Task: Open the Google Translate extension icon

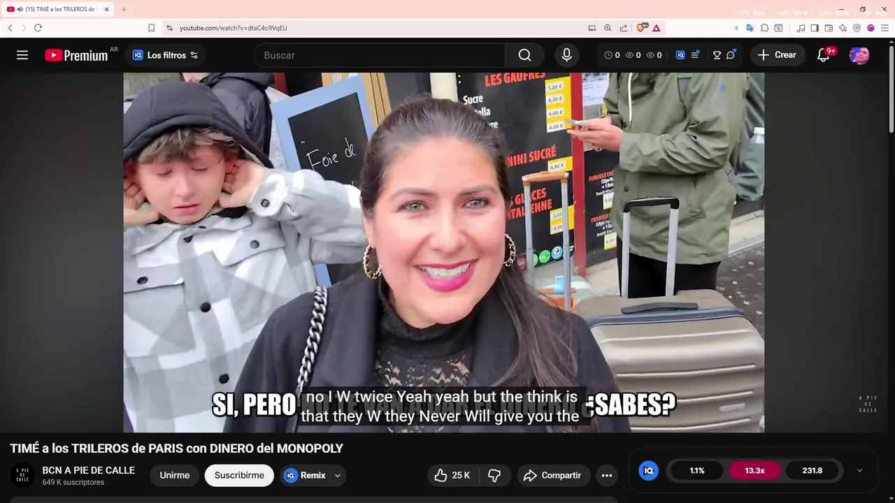Action: click(750, 28)
